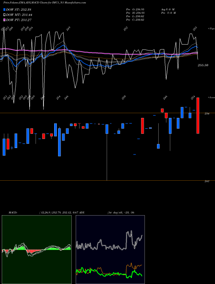The image size is (215, 284).
Task: Click the 'Pre C: 250.02' value
Action: pos(135,20)
